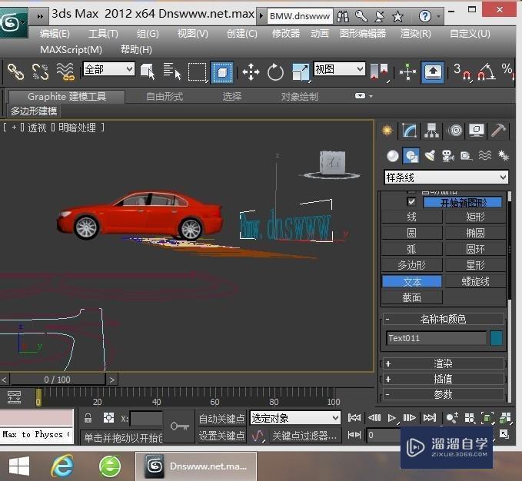Click the Text011 object color swatch
Viewport: 522px width, 481px height.
tap(497, 338)
